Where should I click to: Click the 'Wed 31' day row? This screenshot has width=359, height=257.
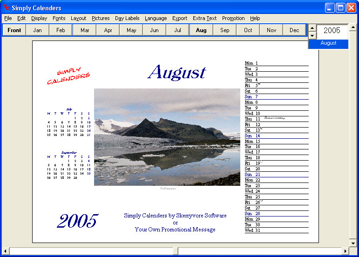[x=277, y=230]
